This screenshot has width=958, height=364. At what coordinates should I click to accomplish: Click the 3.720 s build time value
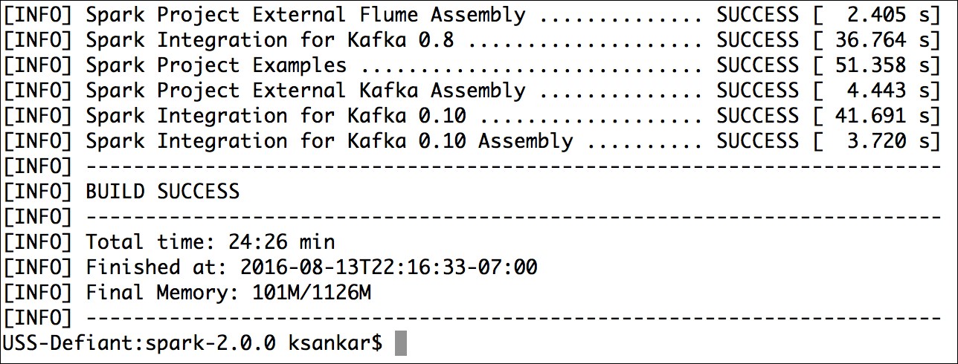pos(893,141)
